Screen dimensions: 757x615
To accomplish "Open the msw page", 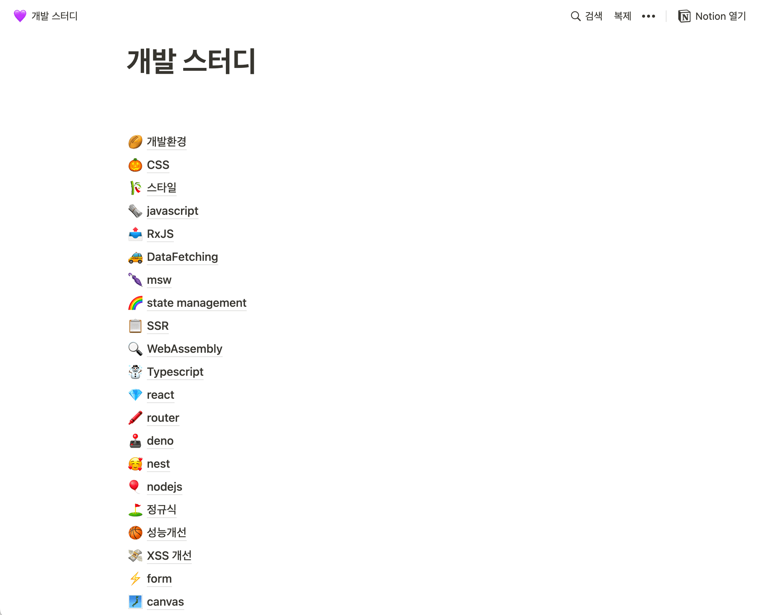I will pos(159,280).
